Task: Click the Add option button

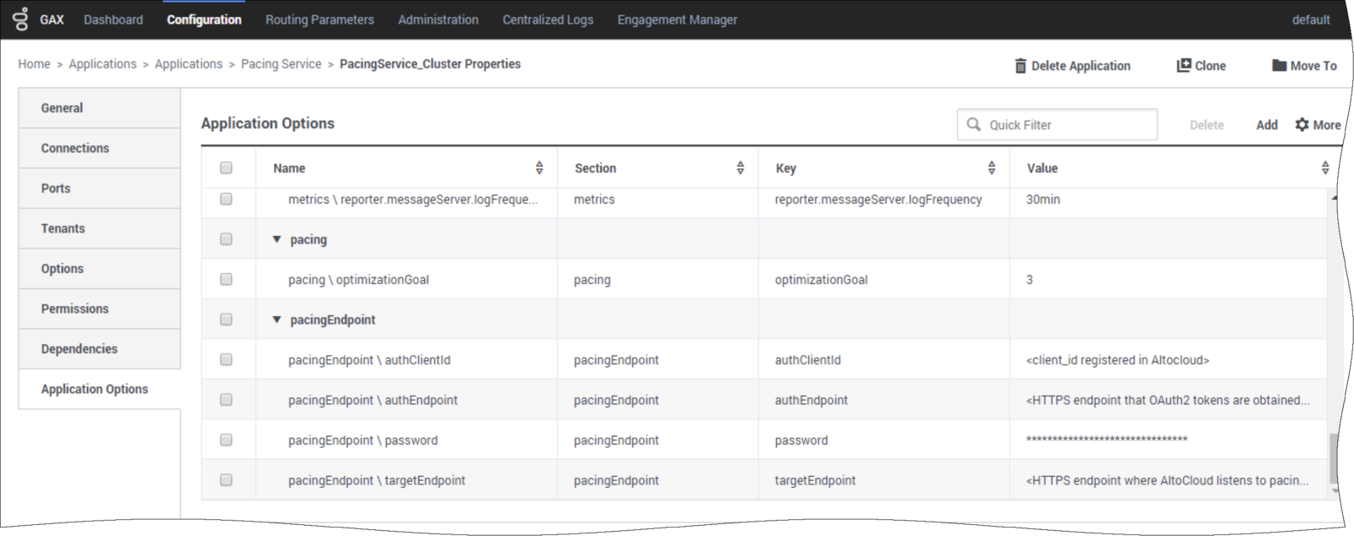Action: 1266,125
